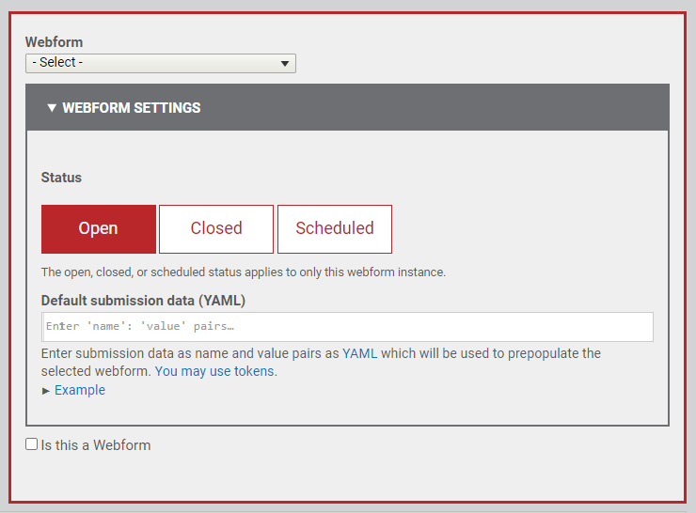Open the Webform select dropdown
Image resolution: width=696 pixels, height=513 pixels.
coord(161,63)
